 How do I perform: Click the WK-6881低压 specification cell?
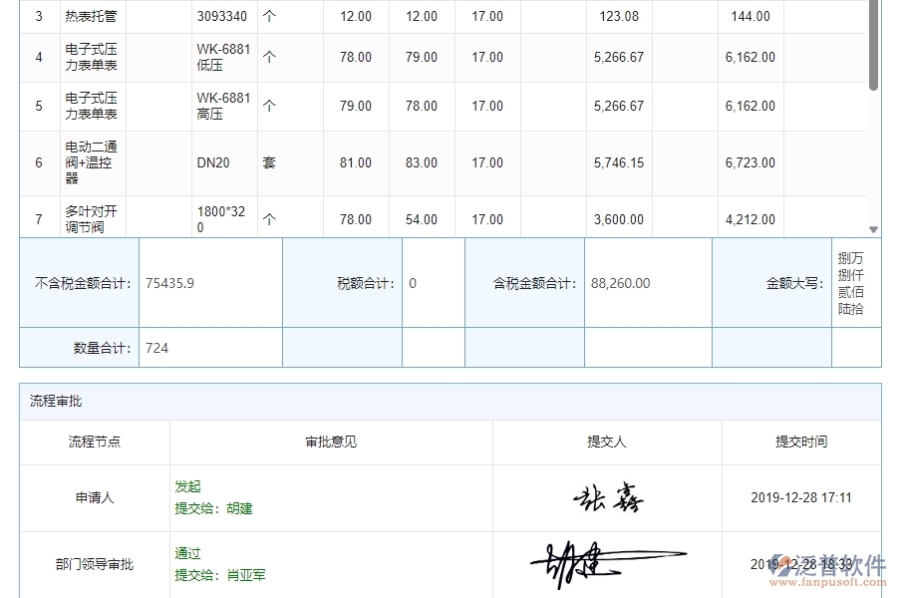coord(221,57)
